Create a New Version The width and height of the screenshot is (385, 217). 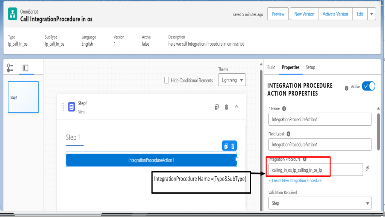coord(304,14)
